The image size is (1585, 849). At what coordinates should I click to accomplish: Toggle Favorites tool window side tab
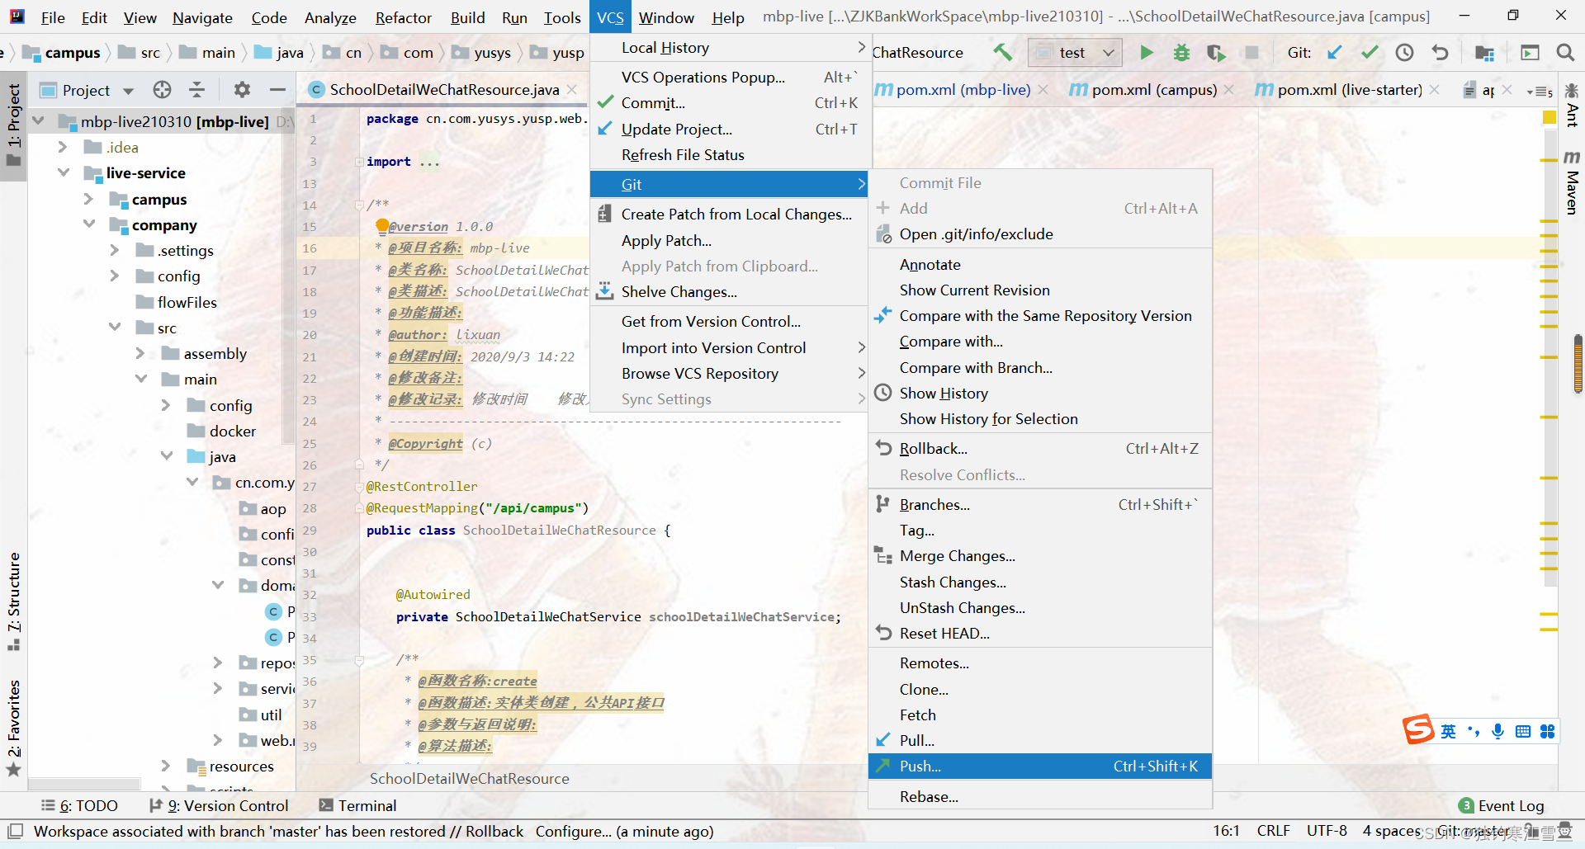click(13, 728)
